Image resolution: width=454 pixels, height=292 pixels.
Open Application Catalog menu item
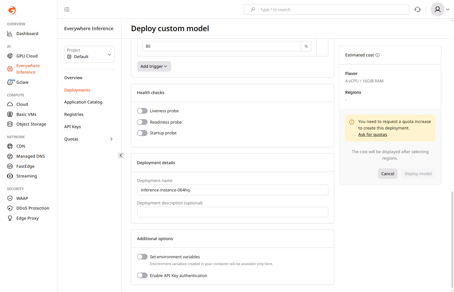83,102
